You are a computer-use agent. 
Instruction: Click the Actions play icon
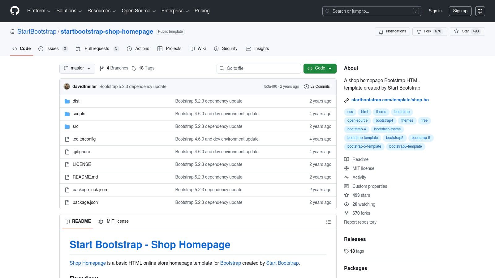pyautogui.click(x=129, y=48)
